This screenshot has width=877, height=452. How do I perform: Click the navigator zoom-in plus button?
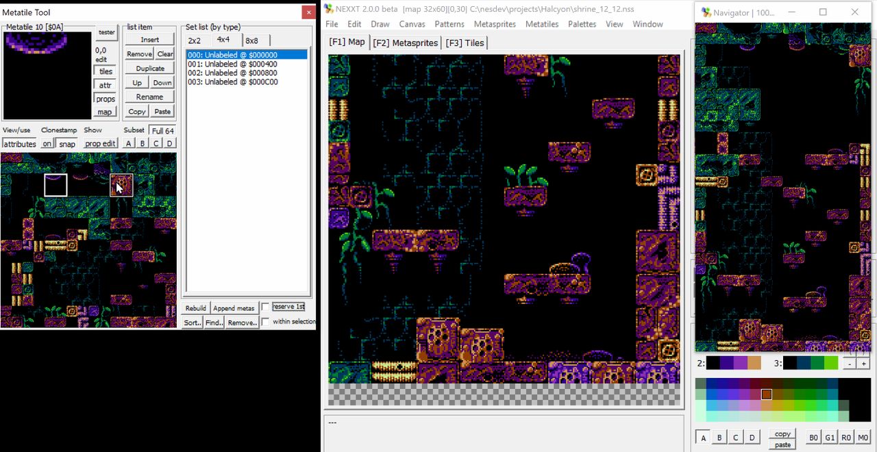[863, 364]
